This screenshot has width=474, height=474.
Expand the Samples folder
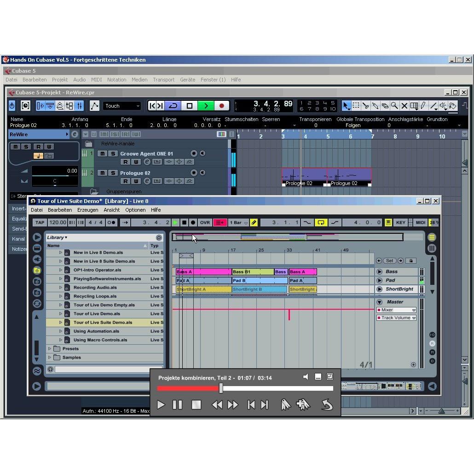[50, 357]
